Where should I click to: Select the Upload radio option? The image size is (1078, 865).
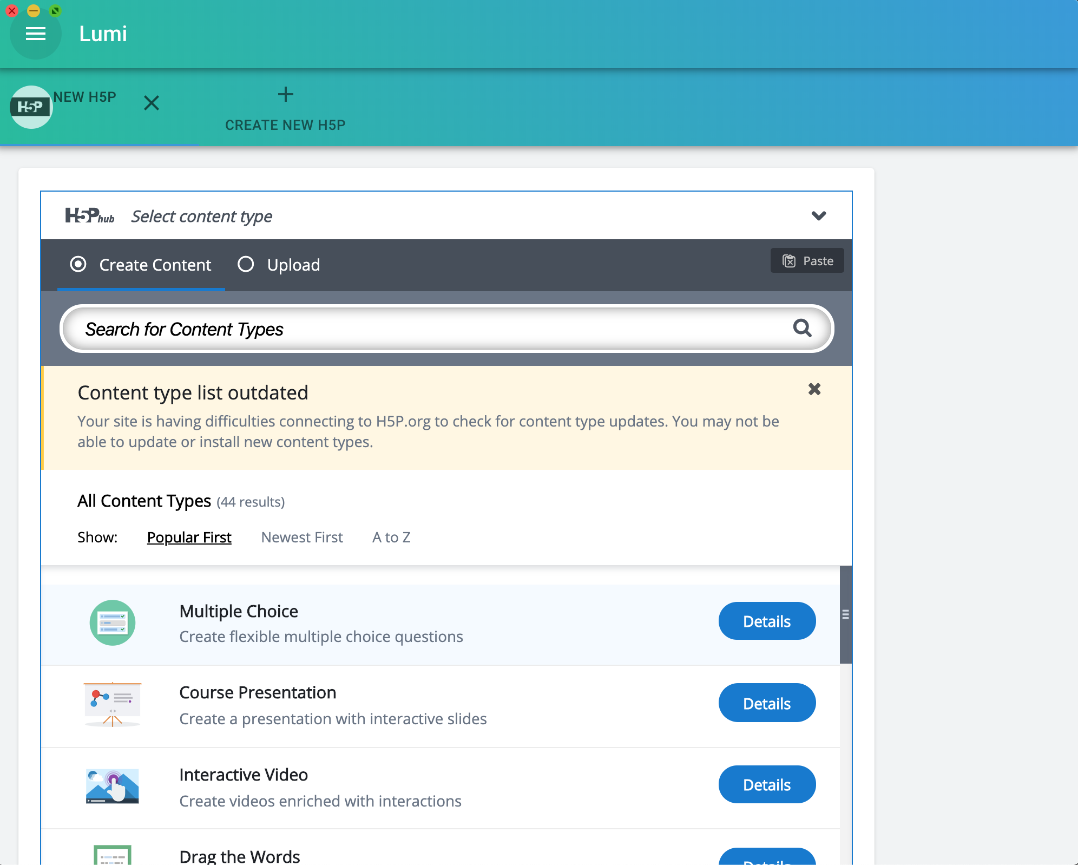(246, 265)
